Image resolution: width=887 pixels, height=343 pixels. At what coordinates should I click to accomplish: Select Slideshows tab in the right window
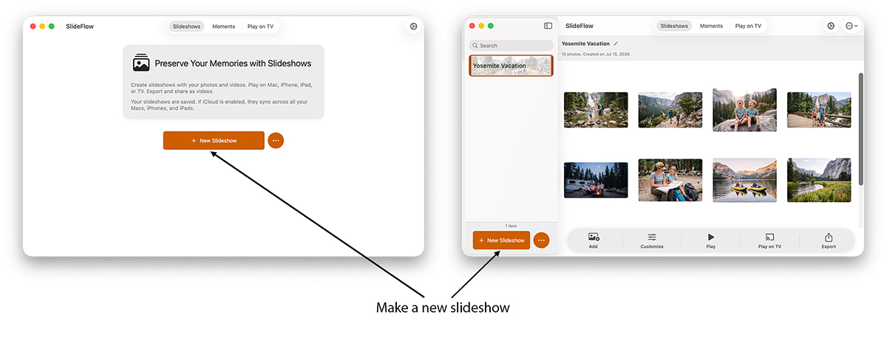674,26
